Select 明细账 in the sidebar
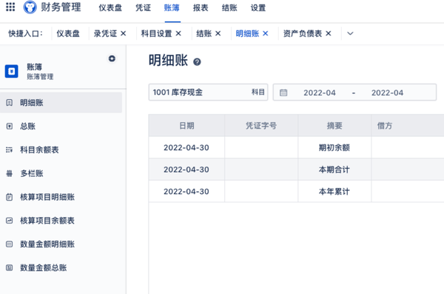This screenshot has width=444, height=294. (x=61, y=103)
